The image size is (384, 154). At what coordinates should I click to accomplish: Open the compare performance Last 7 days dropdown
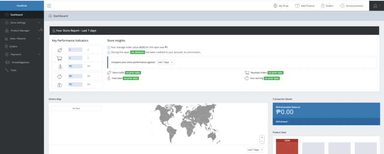pyautogui.click(x=166, y=62)
